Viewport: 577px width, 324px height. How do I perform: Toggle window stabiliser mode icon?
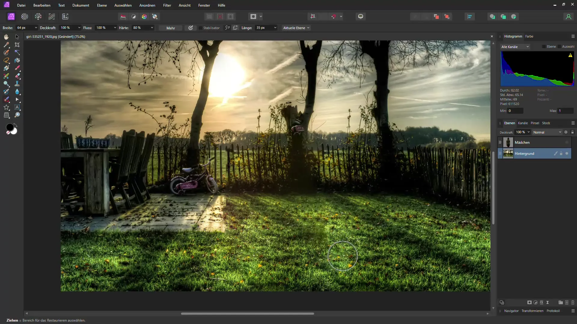tap(236, 28)
